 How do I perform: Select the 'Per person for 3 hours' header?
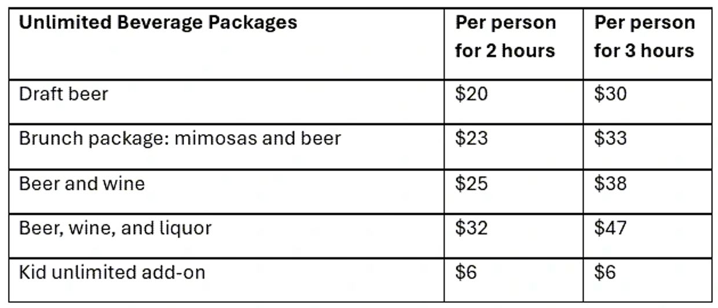(x=644, y=36)
